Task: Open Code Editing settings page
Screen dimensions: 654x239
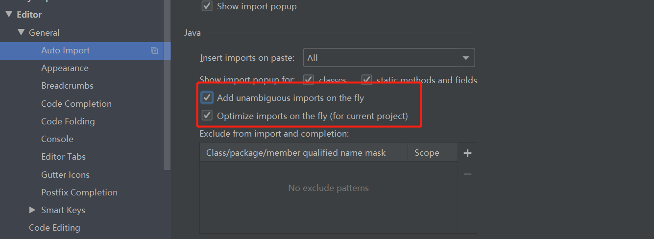Action: (54, 227)
